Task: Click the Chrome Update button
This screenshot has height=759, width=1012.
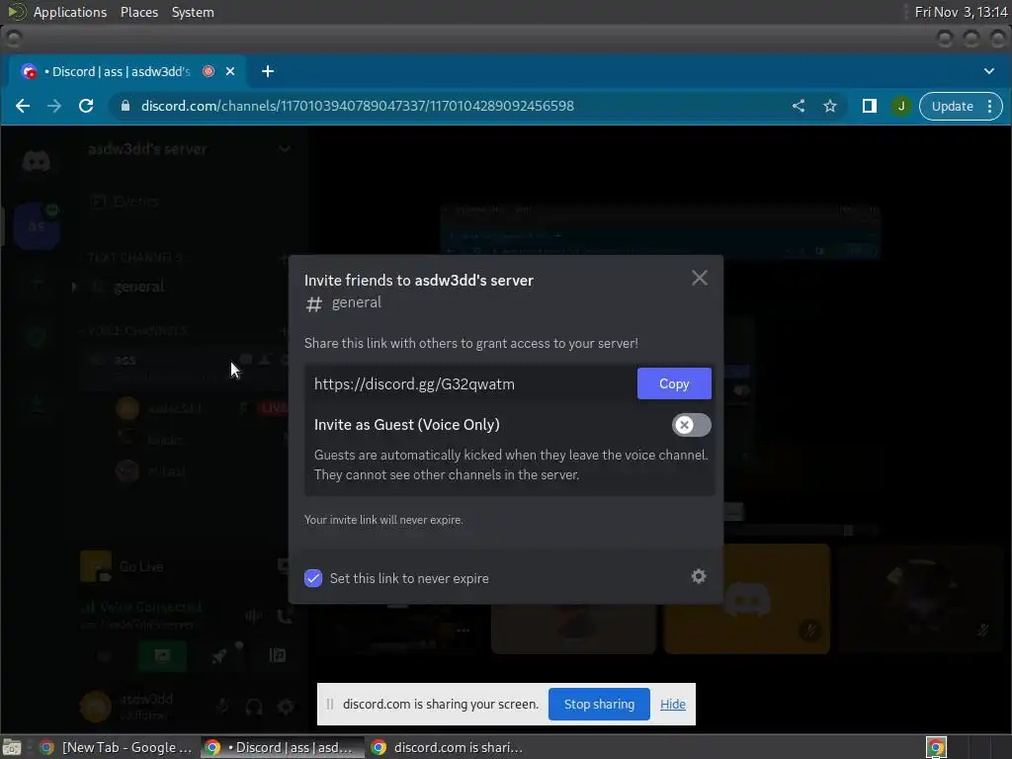Action: point(952,106)
